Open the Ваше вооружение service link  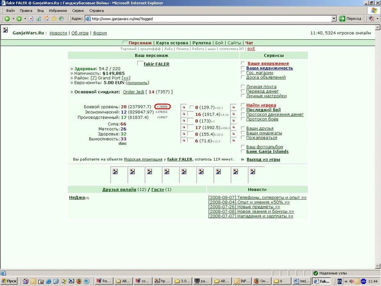[268, 64]
